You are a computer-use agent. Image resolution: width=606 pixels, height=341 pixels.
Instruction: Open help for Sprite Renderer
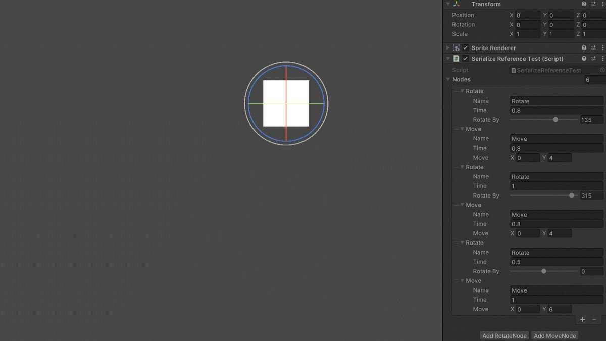pyautogui.click(x=584, y=48)
